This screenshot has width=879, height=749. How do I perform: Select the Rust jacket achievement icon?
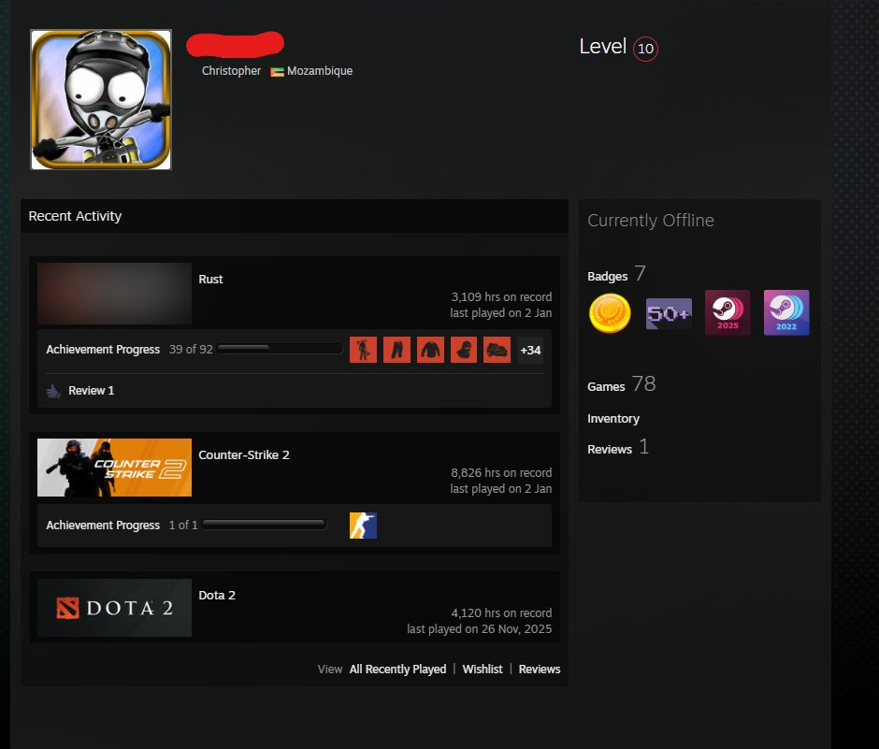430,350
